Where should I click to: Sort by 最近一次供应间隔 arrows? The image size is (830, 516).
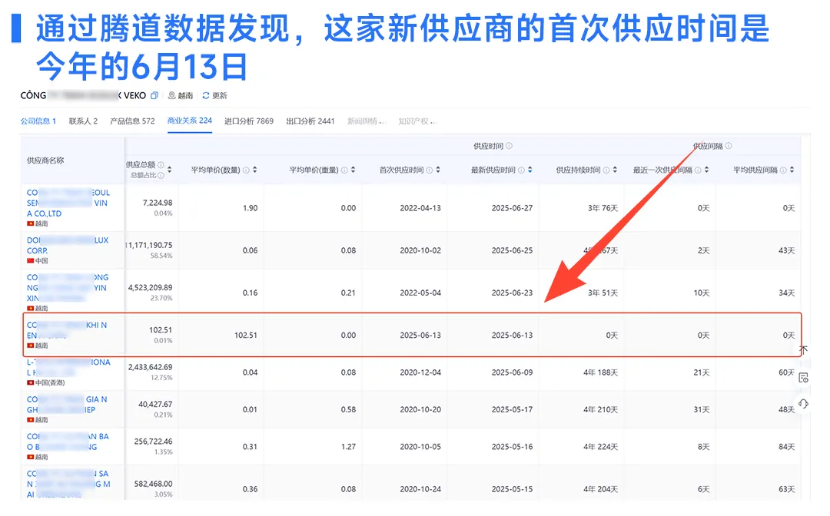pos(707,170)
